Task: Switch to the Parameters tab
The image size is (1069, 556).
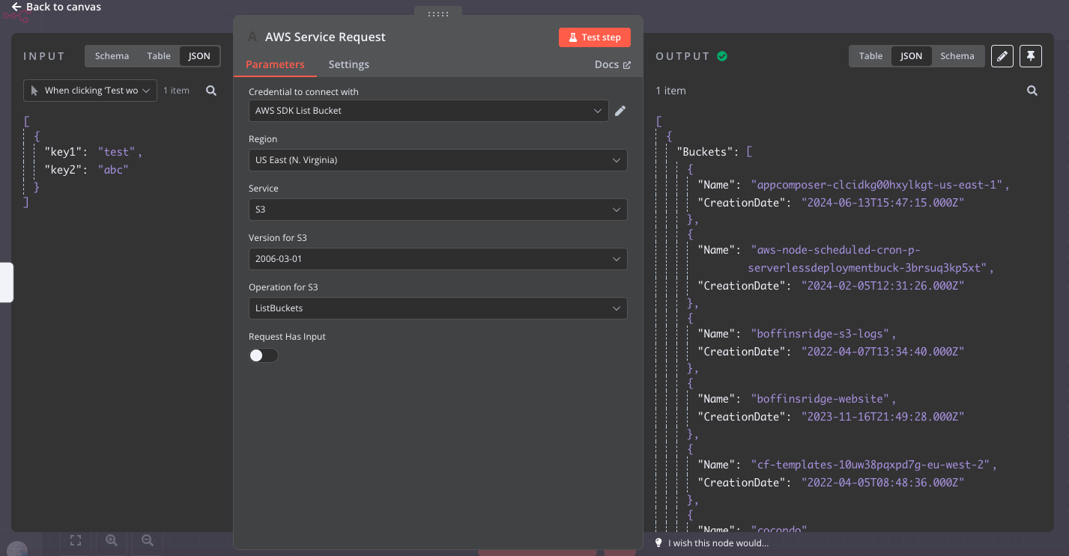Action: pos(275,64)
